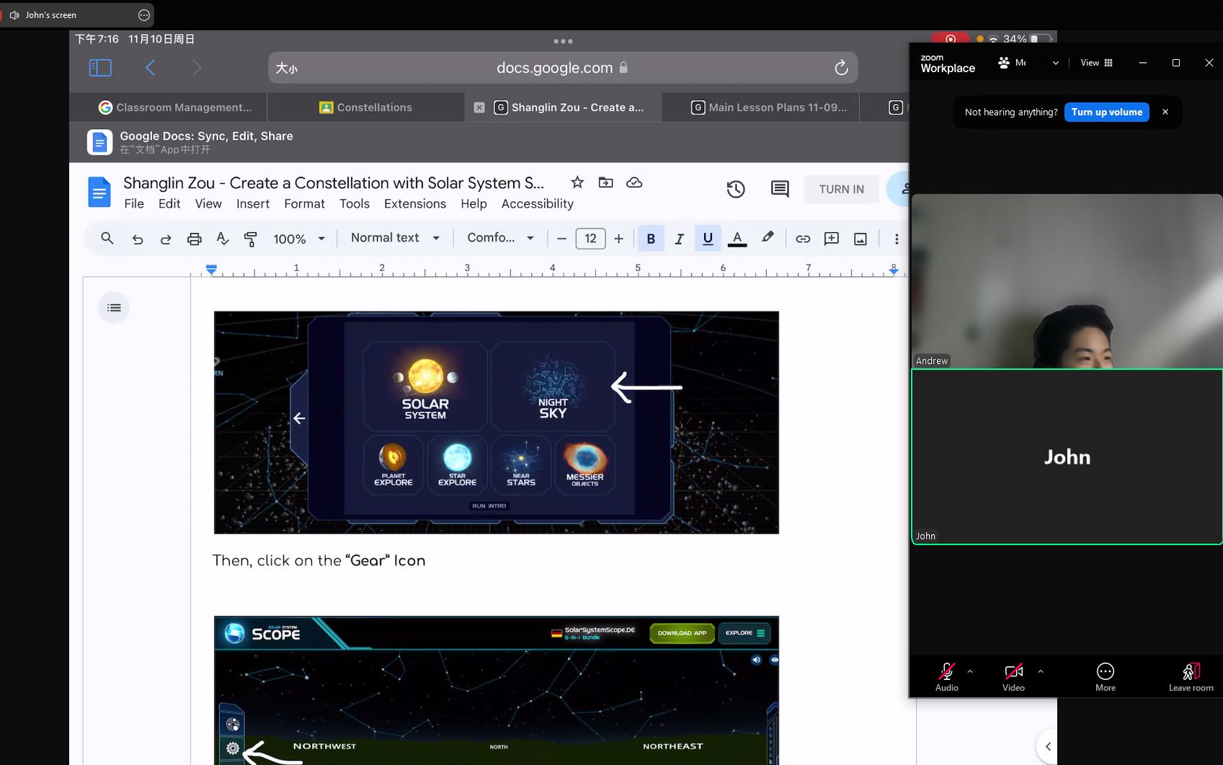Open the Normal text style dropdown
Screen dimensions: 1223x765
pos(395,238)
